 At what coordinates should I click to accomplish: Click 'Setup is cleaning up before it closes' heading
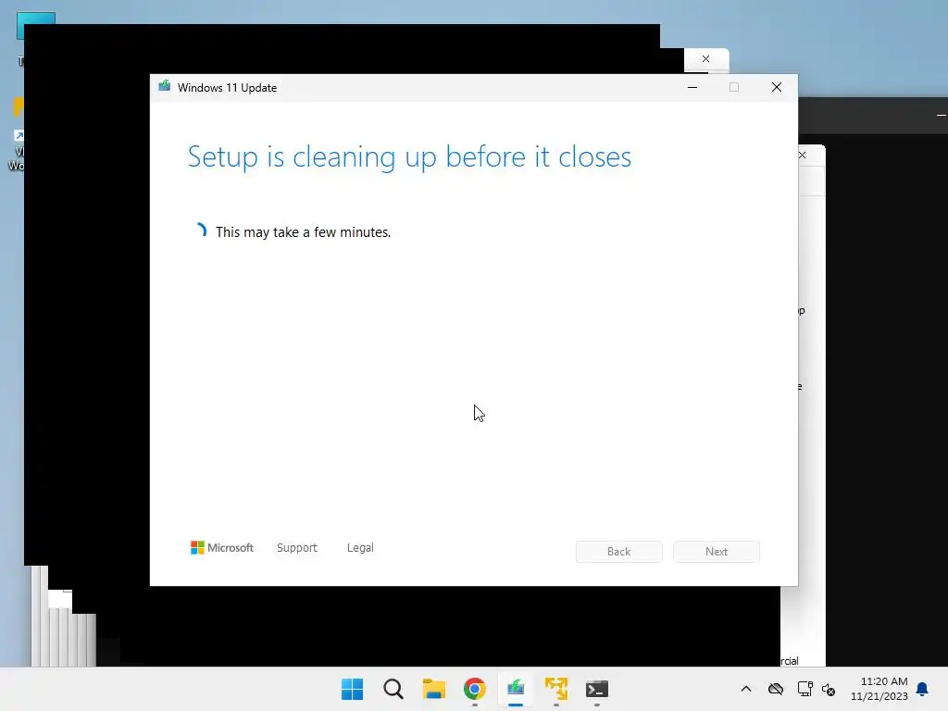409,157
